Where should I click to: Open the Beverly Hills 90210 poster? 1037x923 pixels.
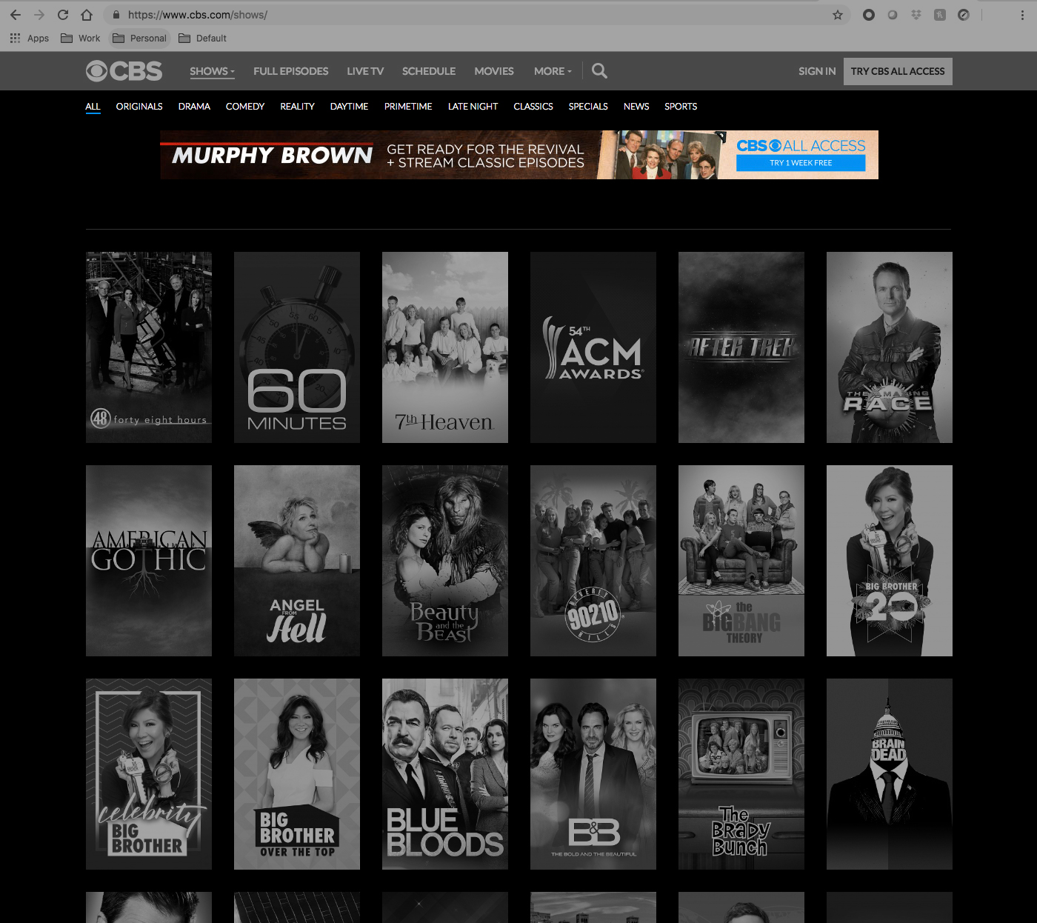[x=593, y=561]
